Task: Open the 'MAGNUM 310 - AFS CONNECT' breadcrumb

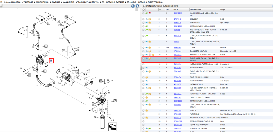Action: pos(81,2)
